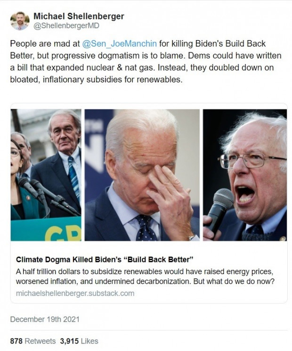Screen dimensions: 292x351
Task: Open the @Sen_JoeManchin mention link
Action: click(x=120, y=43)
